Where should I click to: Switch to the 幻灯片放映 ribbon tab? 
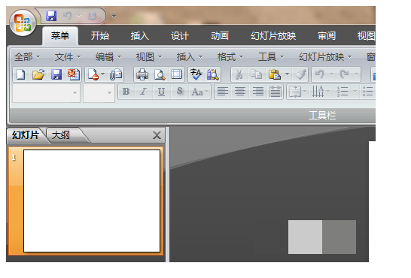[x=273, y=36]
